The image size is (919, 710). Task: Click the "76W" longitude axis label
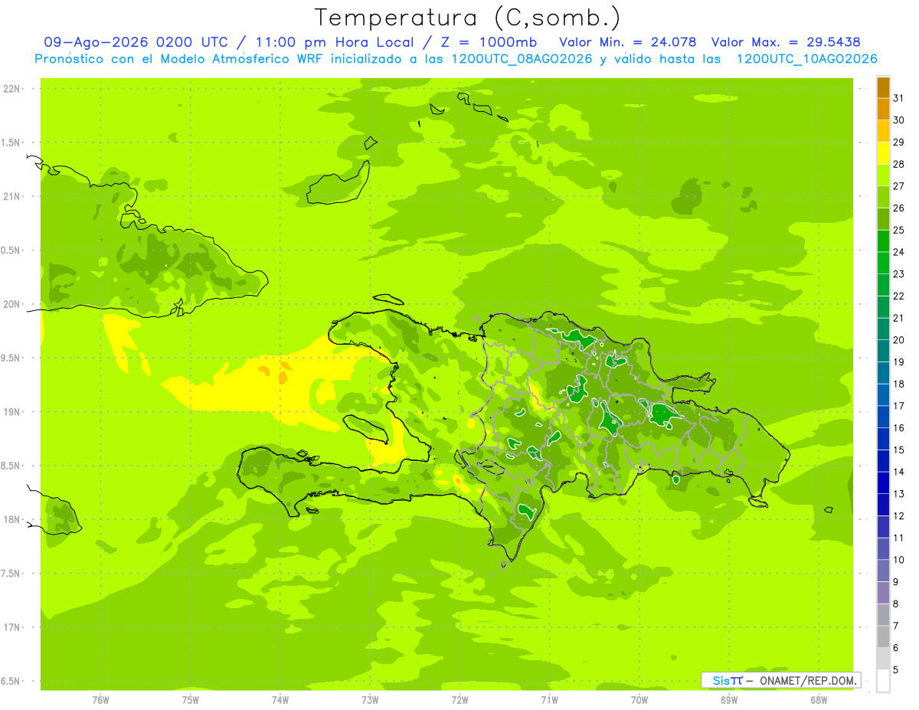[x=100, y=699]
